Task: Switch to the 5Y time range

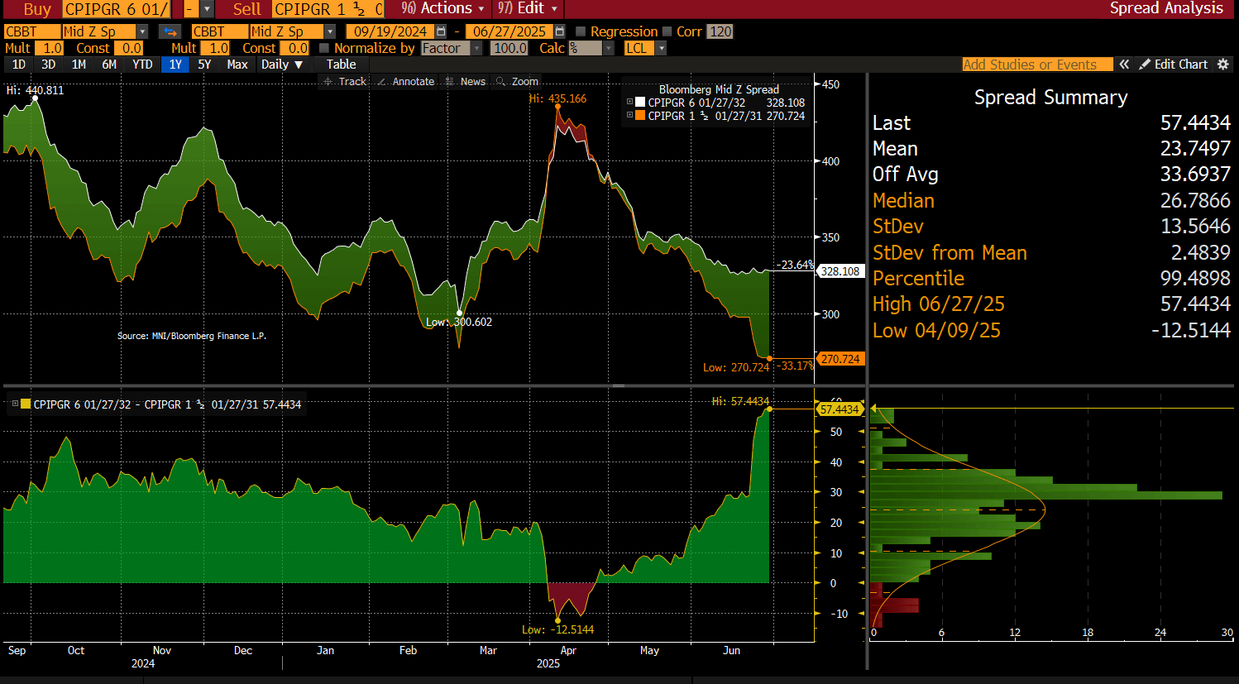Action: tap(204, 65)
